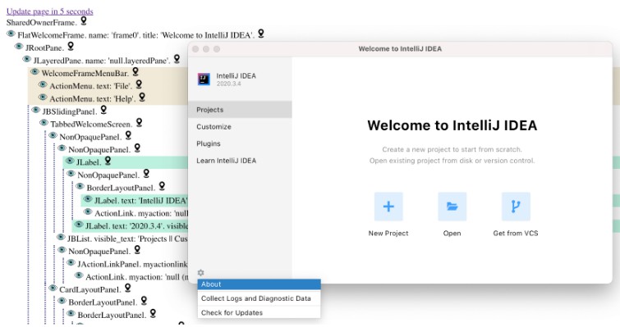The height and width of the screenshot is (327, 620).
Task: Click the pin icon next to JRootPane
Action: coord(71,46)
